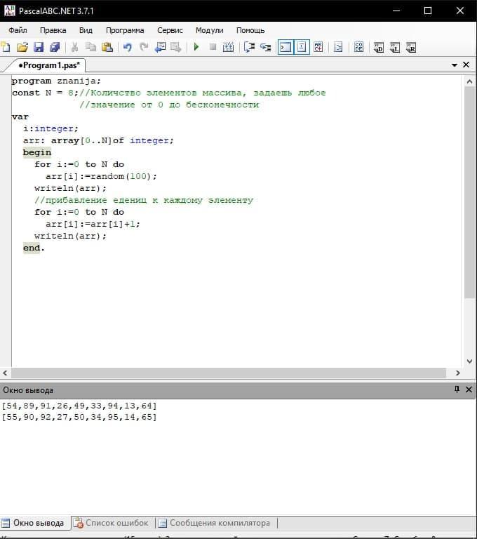
Task: Navigate forward using the greyed toolbar icon
Action: pyautogui.click(x=176, y=47)
